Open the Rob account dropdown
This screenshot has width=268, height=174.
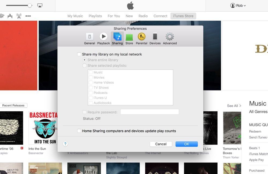pyautogui.click(x=238, y=6)
